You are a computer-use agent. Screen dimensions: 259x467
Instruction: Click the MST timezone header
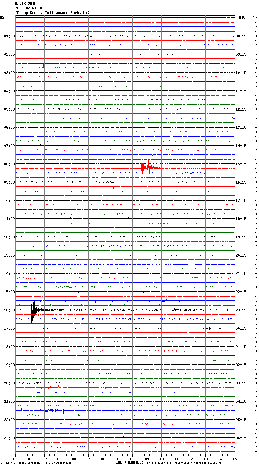tap(3, 17)
